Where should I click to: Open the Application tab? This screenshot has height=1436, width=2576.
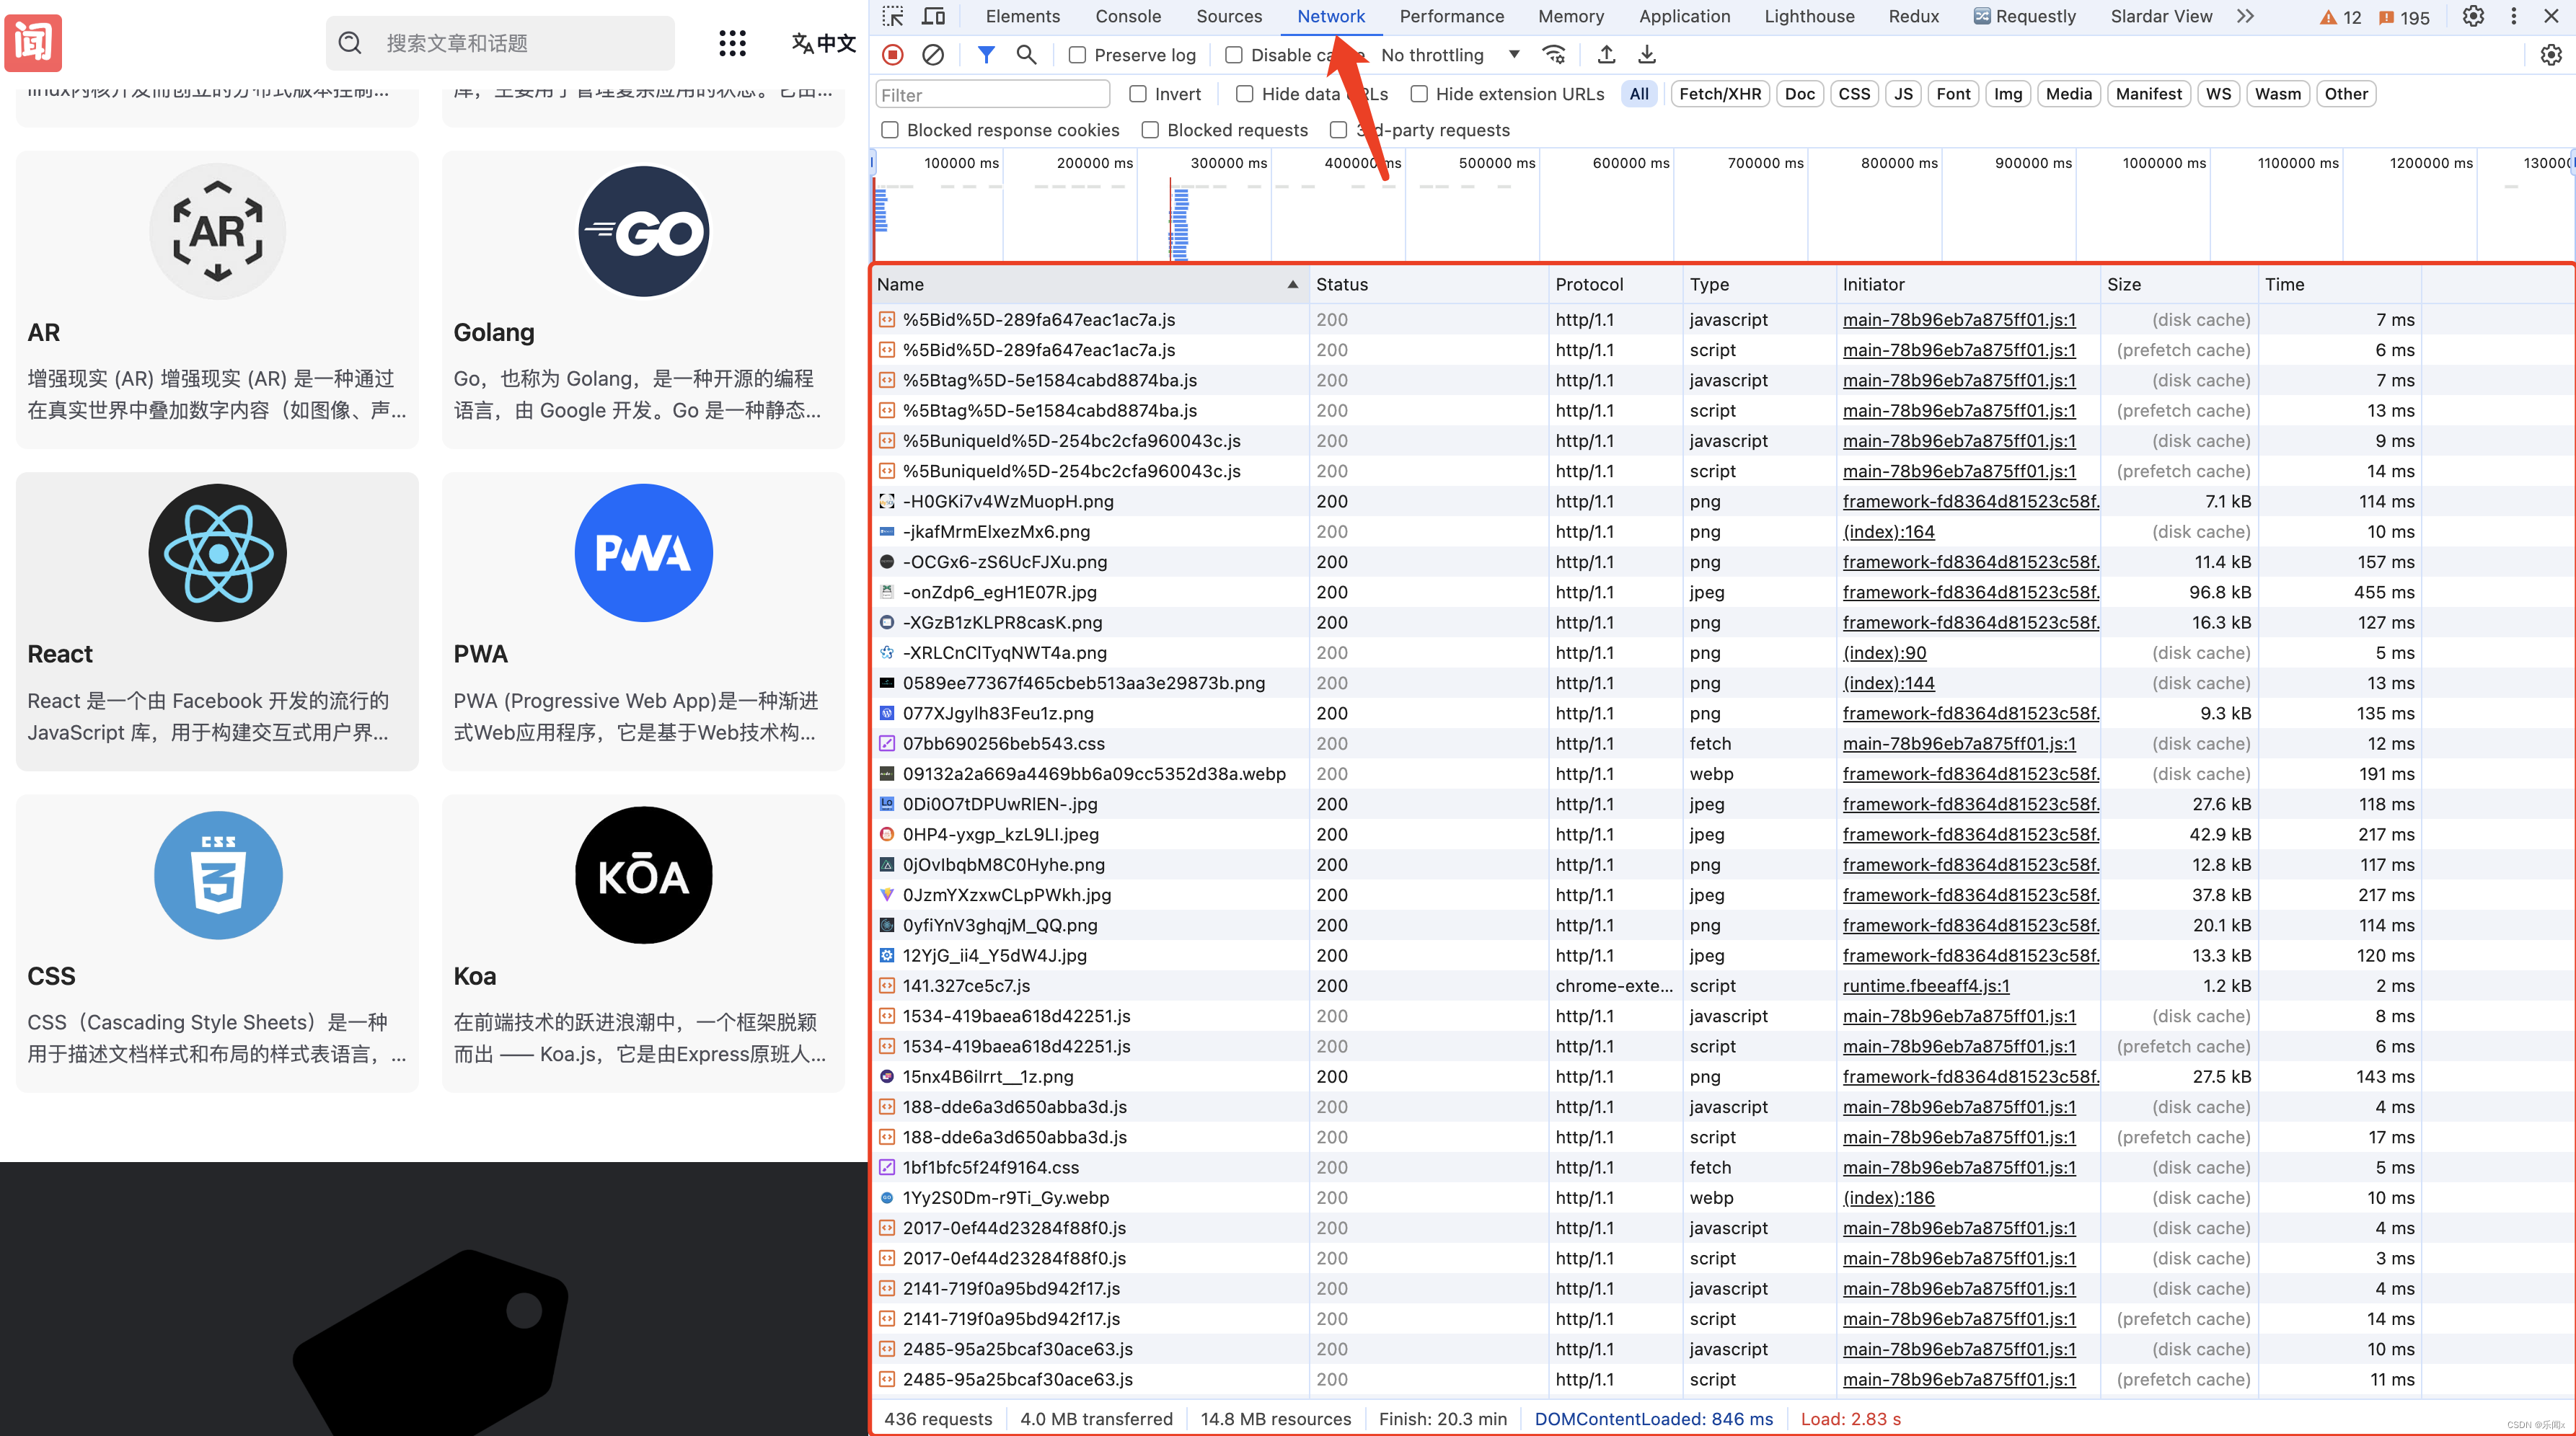pyautogui.click(x=1684, y=17)
